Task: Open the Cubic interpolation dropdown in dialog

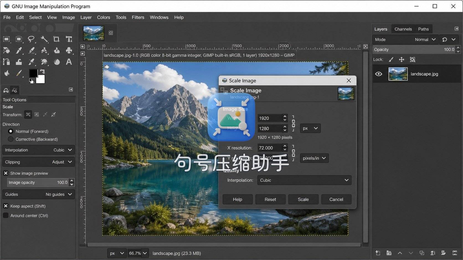Action: point(304,180)
